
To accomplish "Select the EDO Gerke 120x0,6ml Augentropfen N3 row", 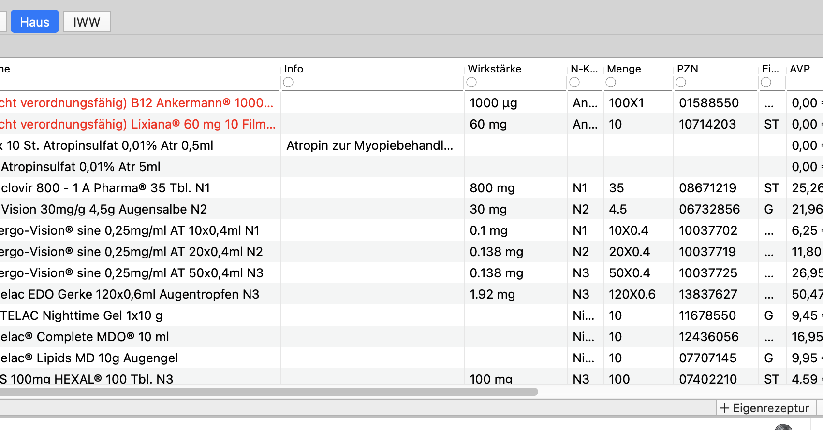I will (x=411, y=294).
